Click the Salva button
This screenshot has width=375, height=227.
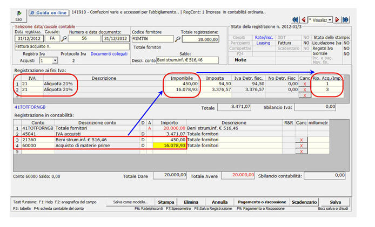(x=336, y=202)
